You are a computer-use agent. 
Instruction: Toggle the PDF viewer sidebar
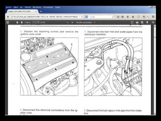(8, 23)
